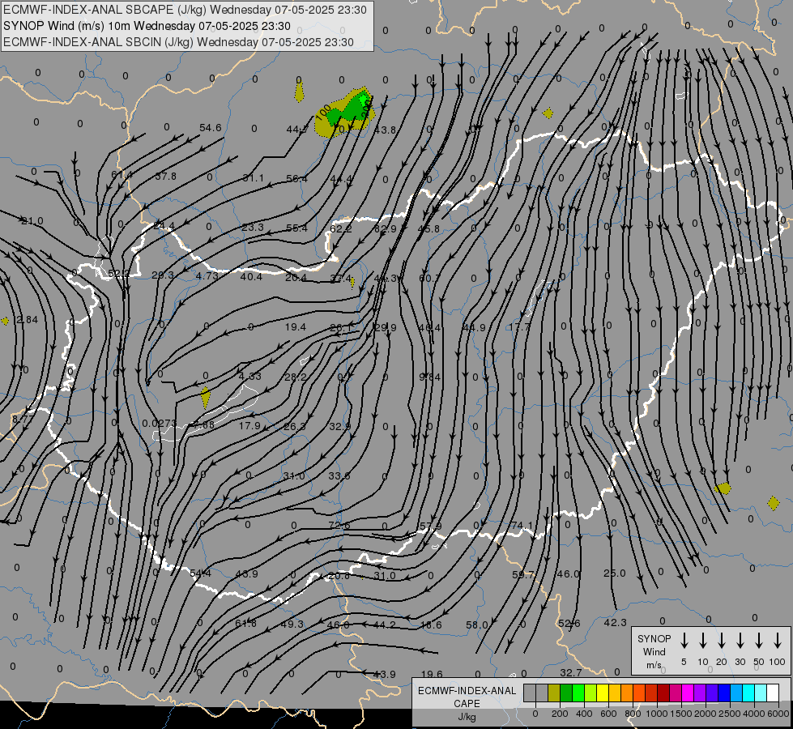Click the map value 45.8
The height and width of the screenshot is (729, 793).
428,228
